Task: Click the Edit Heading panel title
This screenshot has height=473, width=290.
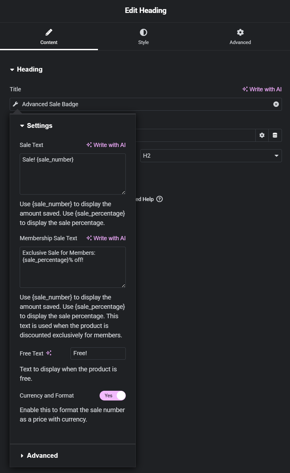Action: coord(146,10)
